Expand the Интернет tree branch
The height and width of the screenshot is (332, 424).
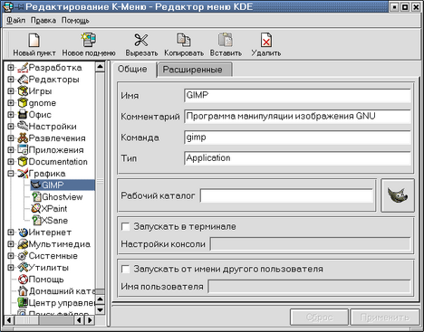tap(11, 232)
